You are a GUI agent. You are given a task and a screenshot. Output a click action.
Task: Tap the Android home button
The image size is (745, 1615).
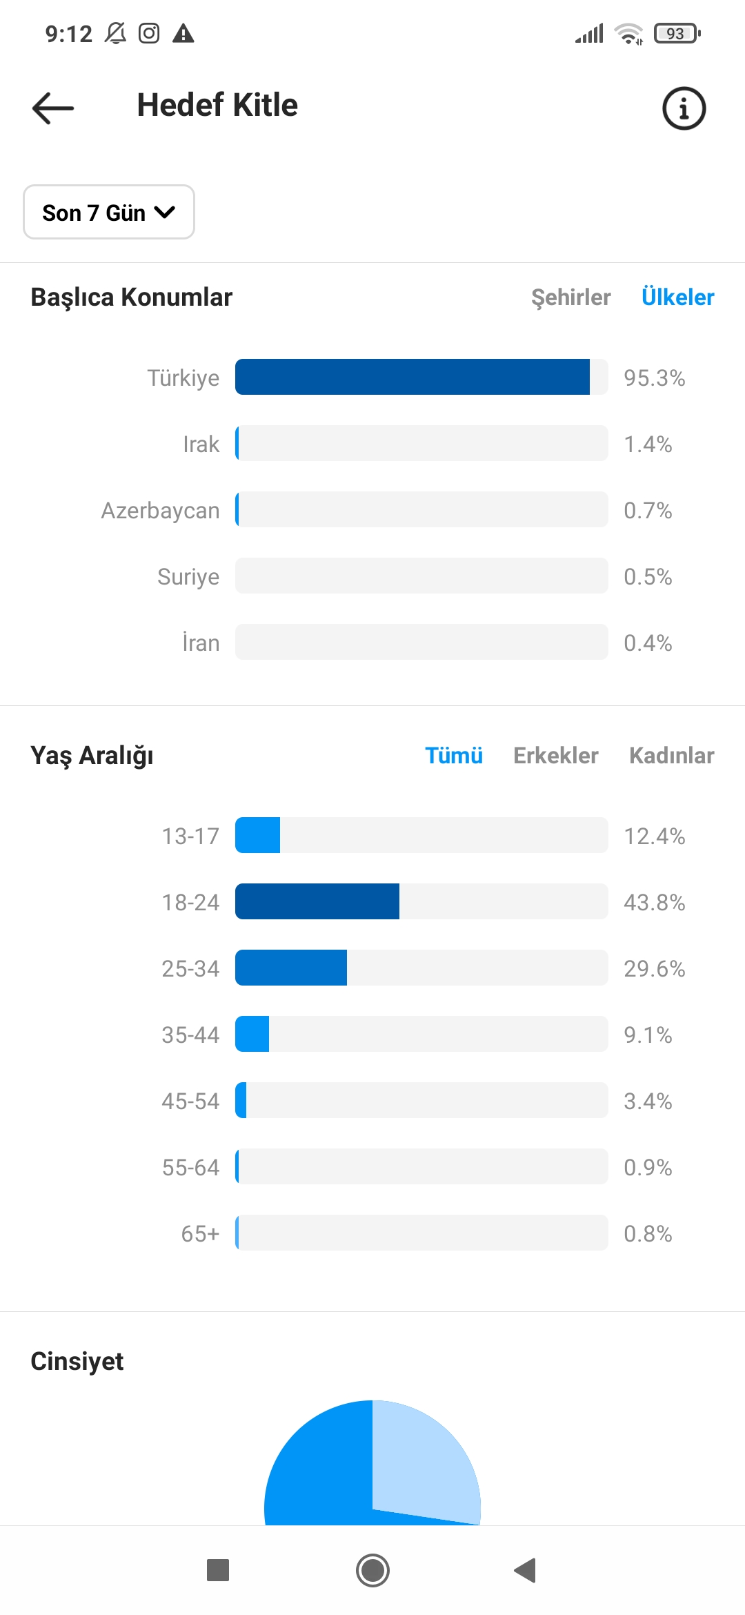(372, 1570)
